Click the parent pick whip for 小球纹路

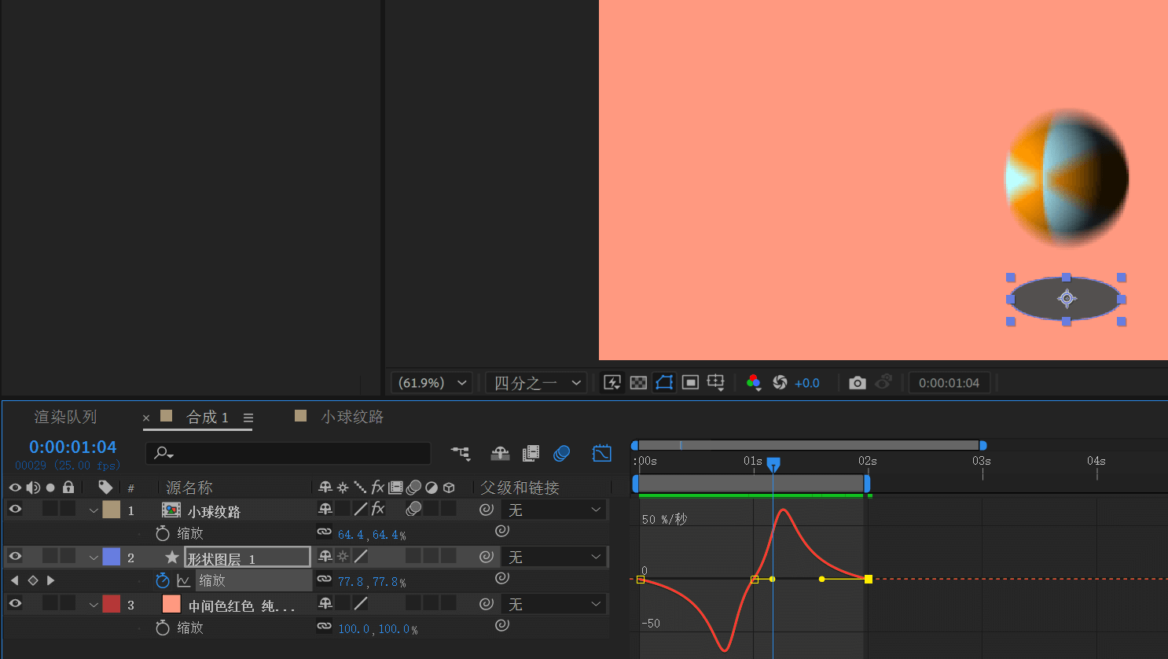click(x=487, y=510)
